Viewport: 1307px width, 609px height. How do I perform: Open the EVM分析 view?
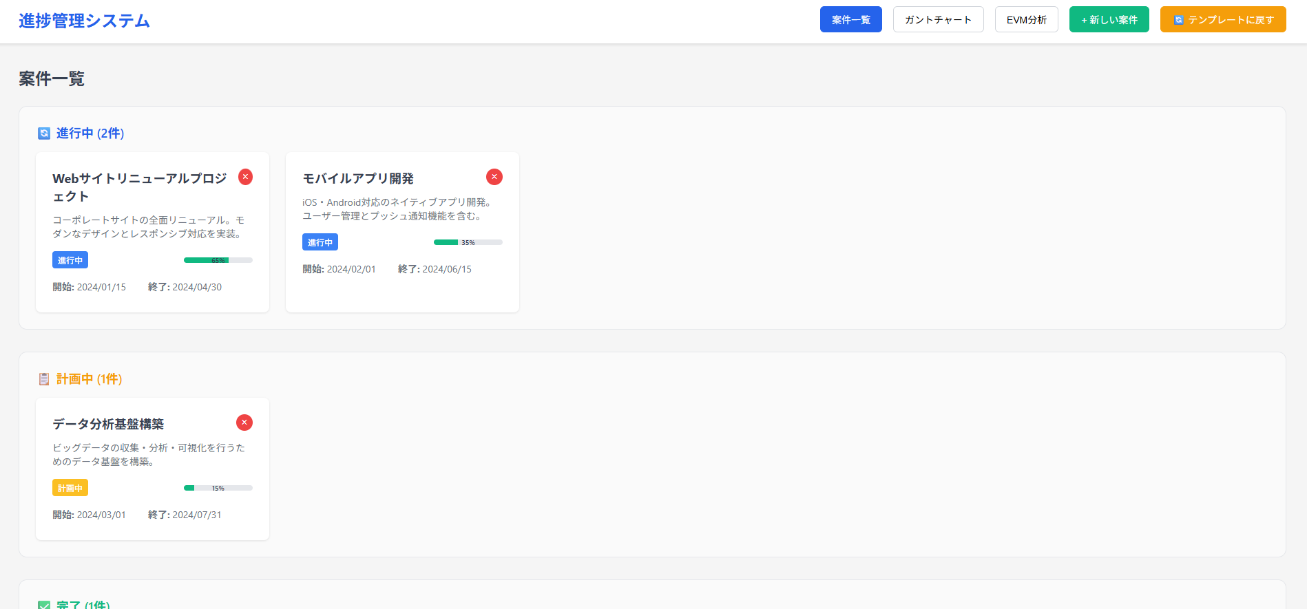(x=1026, y=20)
